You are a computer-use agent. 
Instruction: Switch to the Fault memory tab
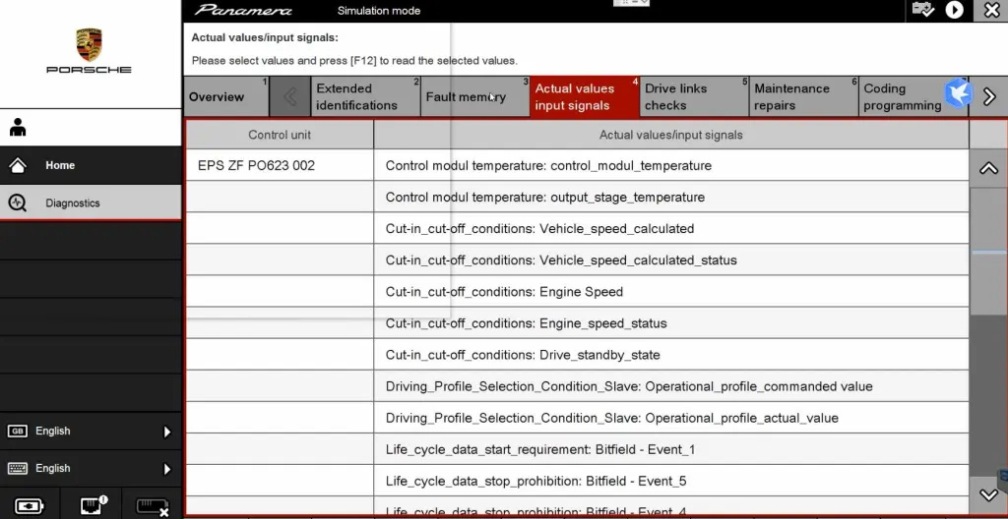(x=466, y=97)
